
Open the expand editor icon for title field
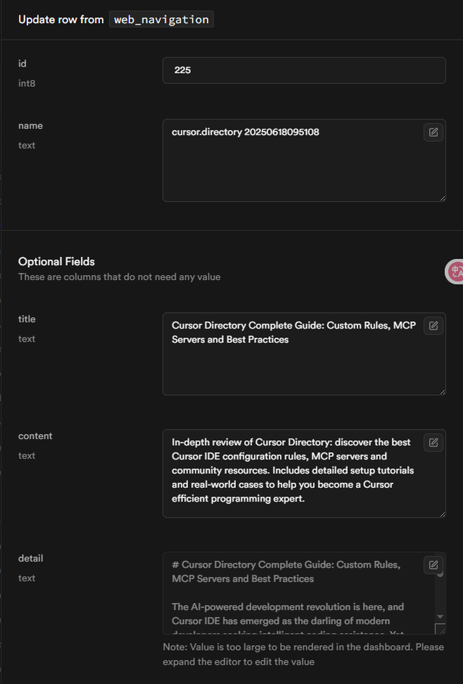pyautogui.click(x=433, y=326)
